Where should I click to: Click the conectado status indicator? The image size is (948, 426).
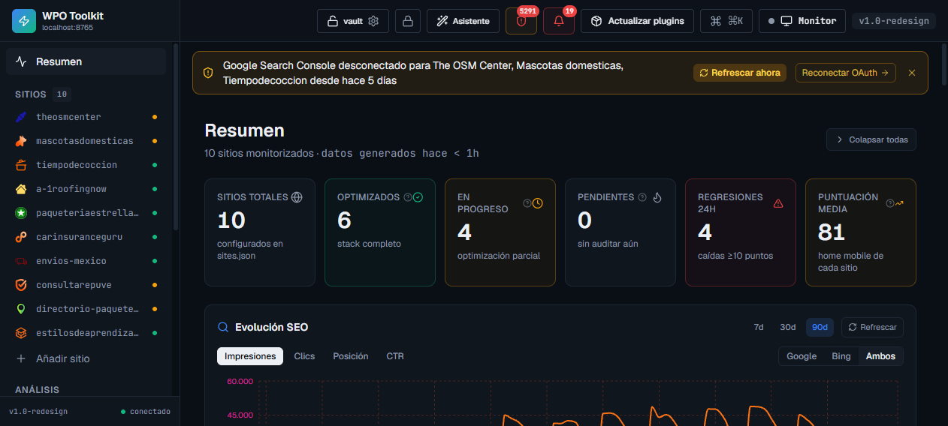pyautogui.click(x=146, y=412)
